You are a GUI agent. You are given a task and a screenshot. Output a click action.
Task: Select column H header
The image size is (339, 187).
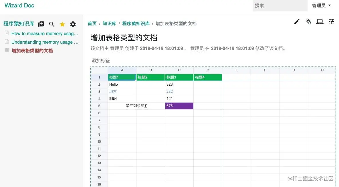tap(322, 70)
